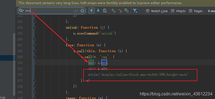Viewport: 215px width, 99px height.
Task: Clear the search text with the X icon
Action: [82, 11]
